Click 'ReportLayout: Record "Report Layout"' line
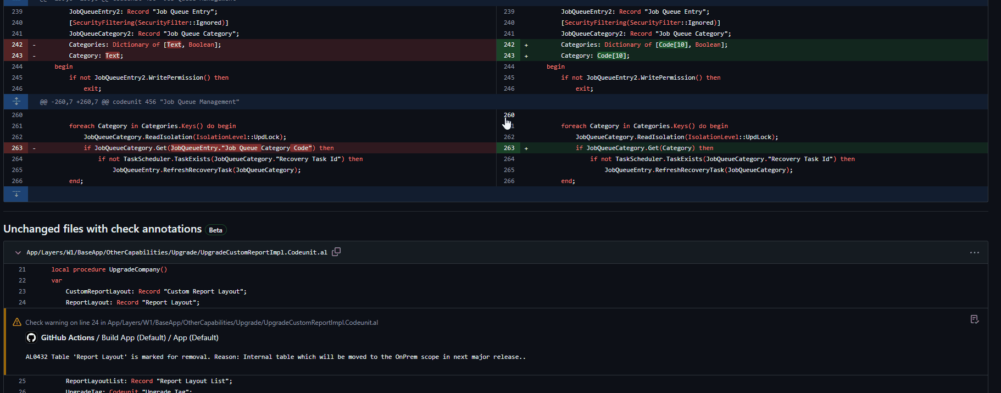 (132, 302)
